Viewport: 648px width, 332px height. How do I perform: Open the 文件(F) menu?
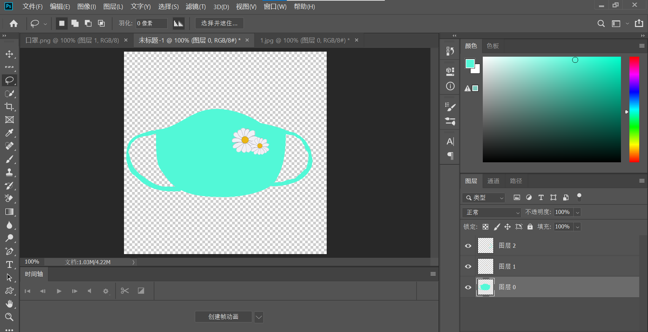pyautogui.click(x=32, y=7)
